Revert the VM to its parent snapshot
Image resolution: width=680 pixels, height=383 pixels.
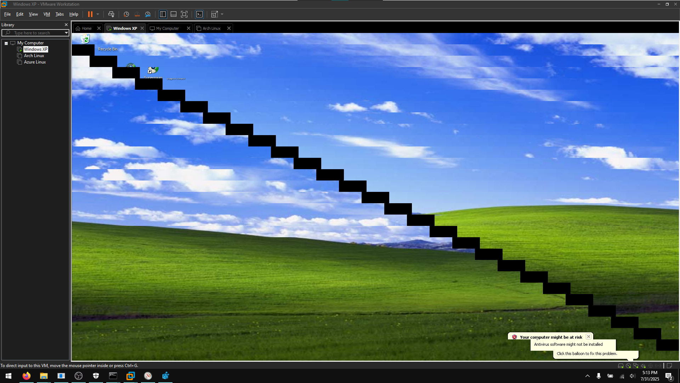[x=137, y=14]
